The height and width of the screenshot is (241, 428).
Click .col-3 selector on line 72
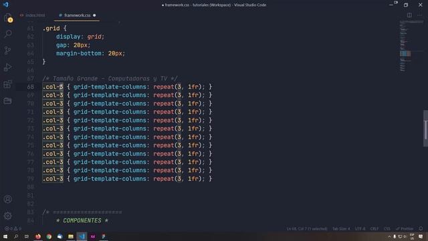coord(53,120)
